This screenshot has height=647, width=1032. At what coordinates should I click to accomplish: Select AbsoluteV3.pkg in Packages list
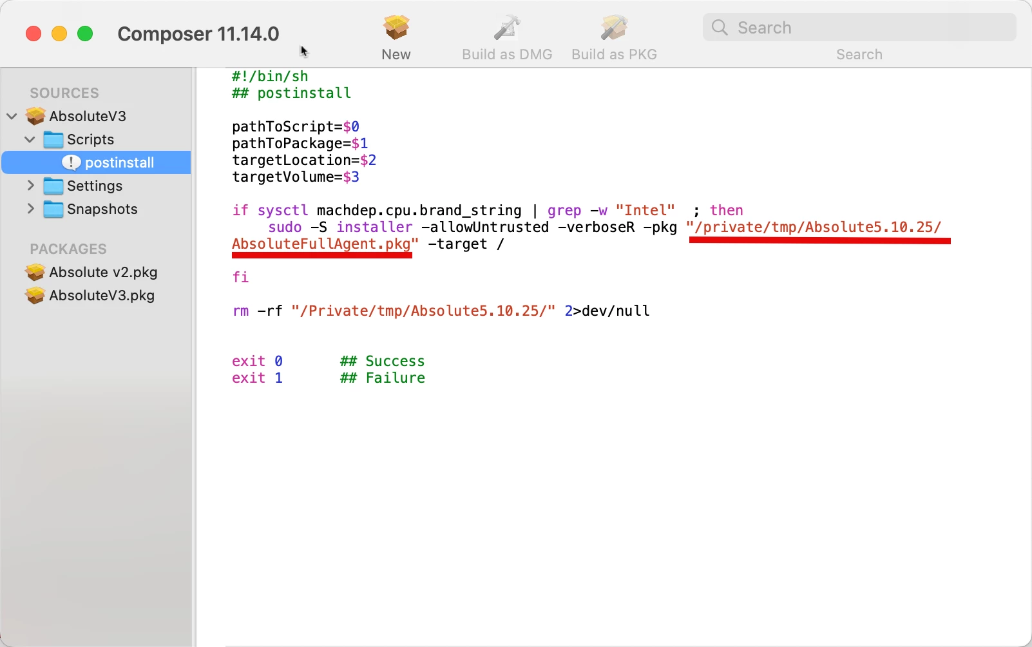[102, 295]
